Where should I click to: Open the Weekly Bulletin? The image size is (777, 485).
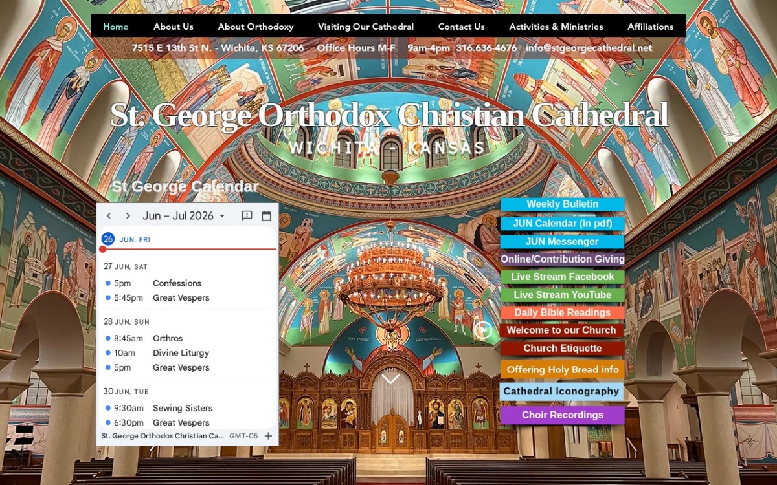click(x=562, y=204)
